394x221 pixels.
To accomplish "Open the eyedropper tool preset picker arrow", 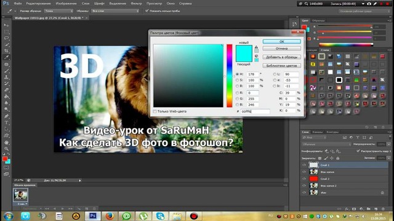I will [x=15, y=11].
